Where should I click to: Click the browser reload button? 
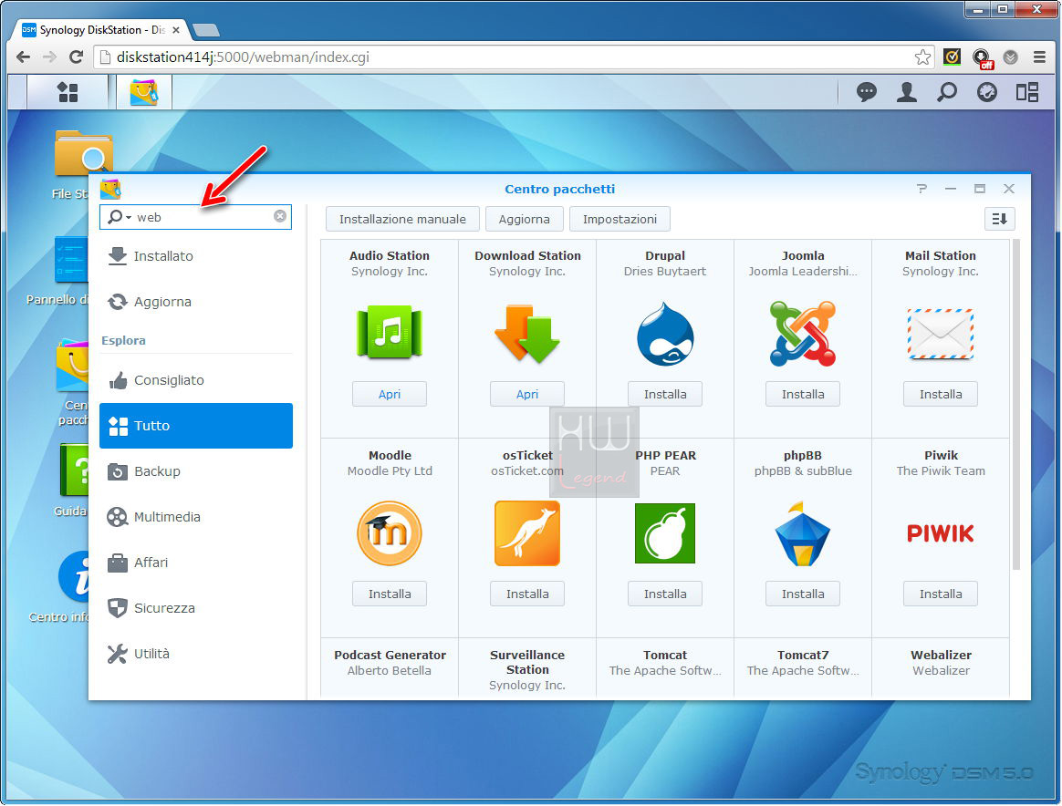(x=77, y=57)
